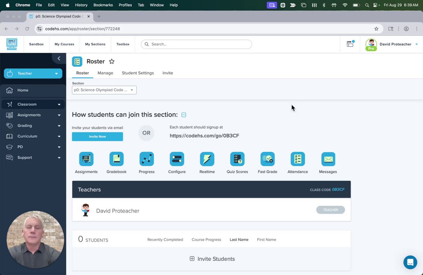Open the Attendance icon
423x275 pixels.
pos(298,159)
